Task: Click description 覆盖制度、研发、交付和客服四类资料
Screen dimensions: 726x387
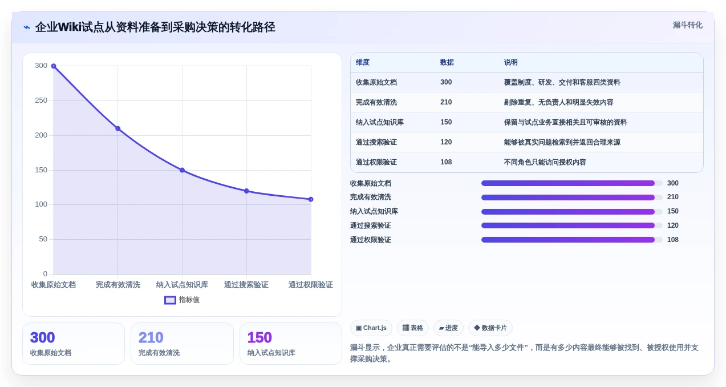Action: point(562,82)
